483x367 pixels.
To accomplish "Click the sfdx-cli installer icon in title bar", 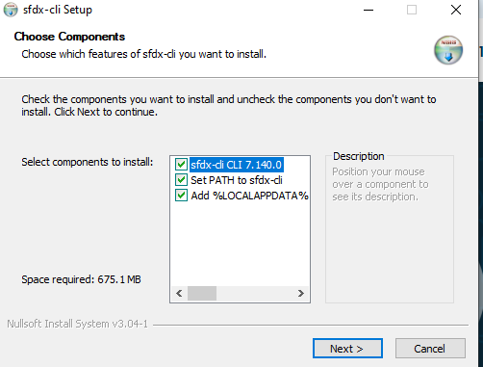I will point(11,10).
